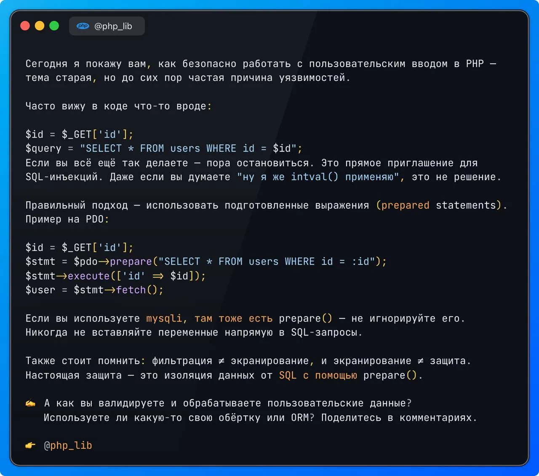Click the yellow minimize window dot
The image size is (539, 476).
40,26
